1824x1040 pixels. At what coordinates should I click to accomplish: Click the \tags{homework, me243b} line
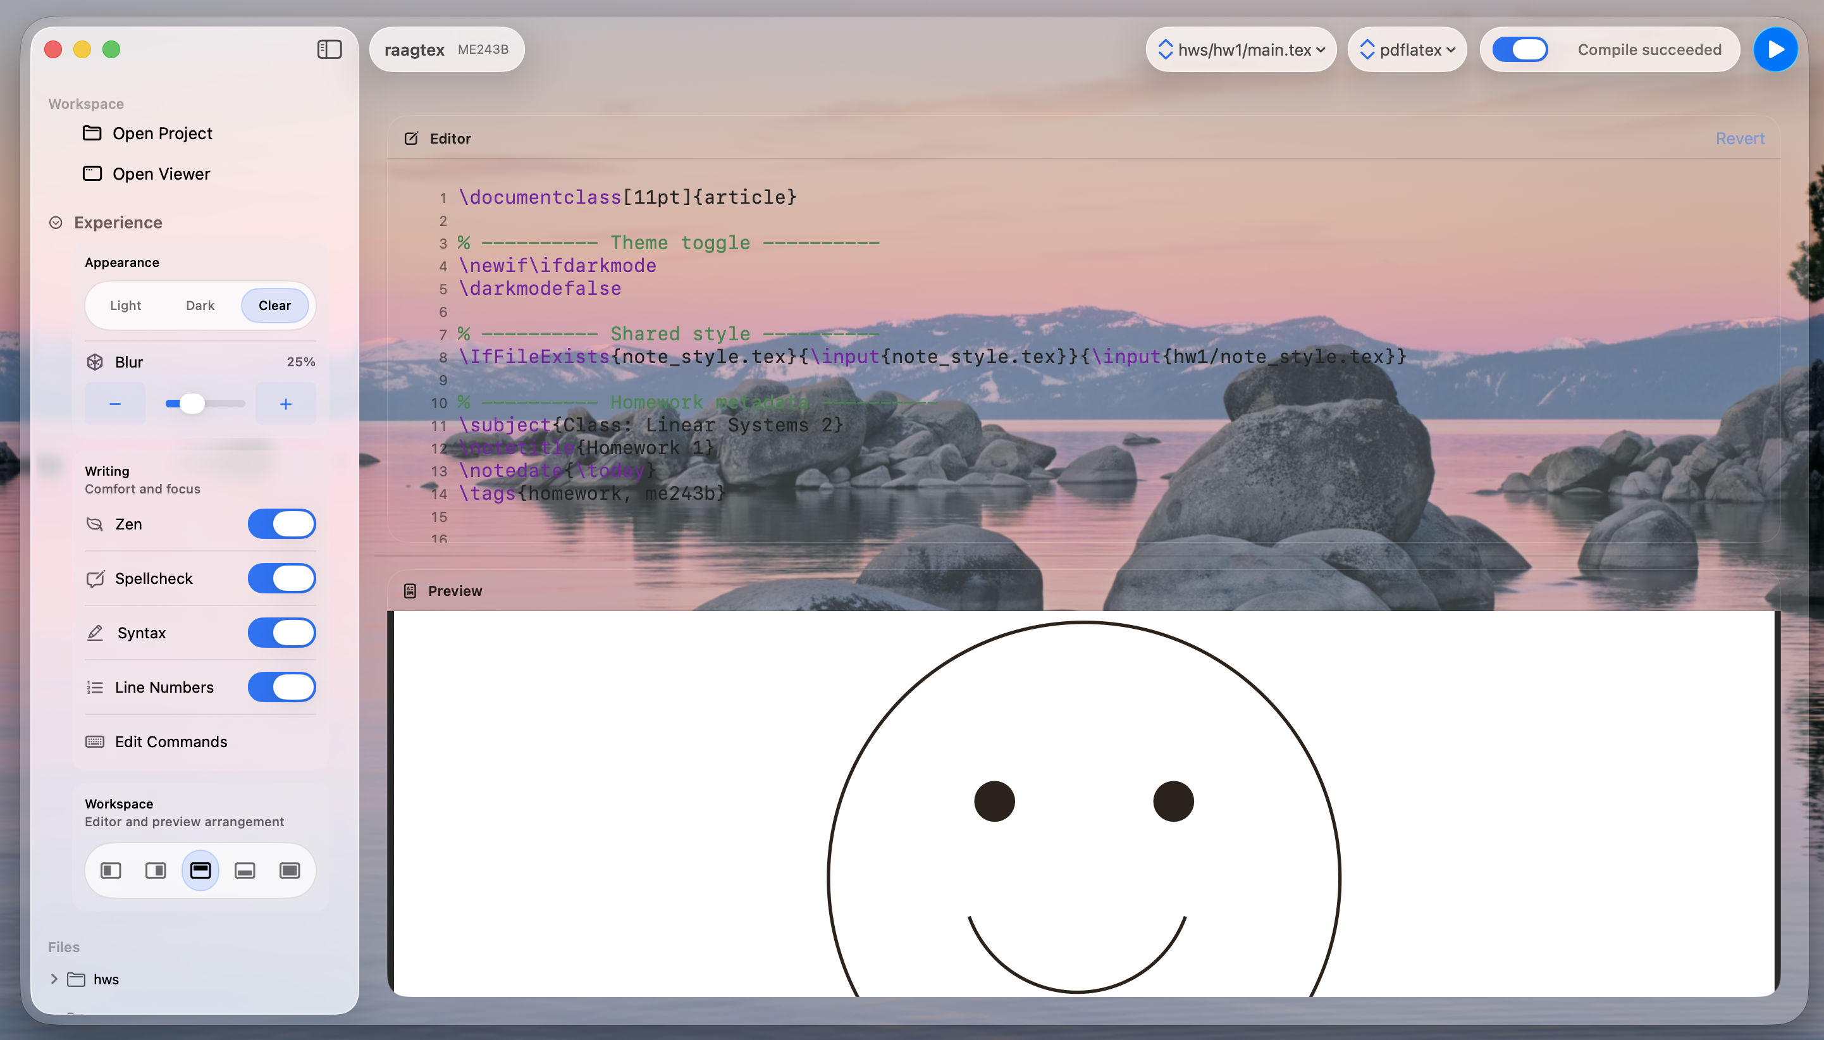tap(592, 493)
